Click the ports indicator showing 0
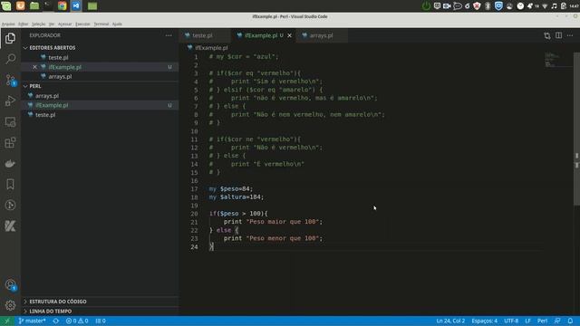 (x=101, y=321)
